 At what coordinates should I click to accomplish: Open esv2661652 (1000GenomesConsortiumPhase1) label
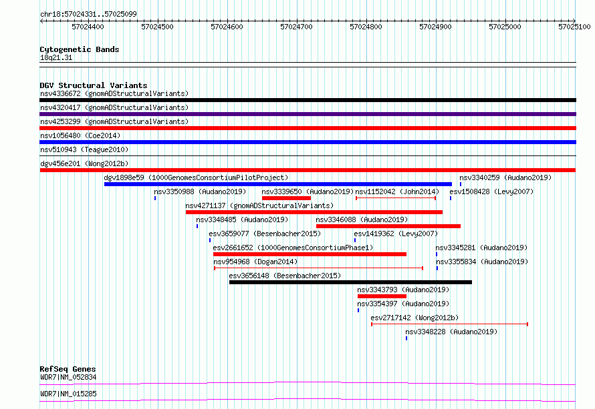point(293,248)
